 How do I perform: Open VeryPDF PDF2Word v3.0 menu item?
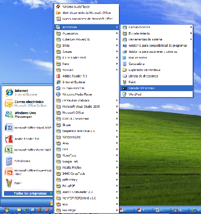click(x=86, y=198)
